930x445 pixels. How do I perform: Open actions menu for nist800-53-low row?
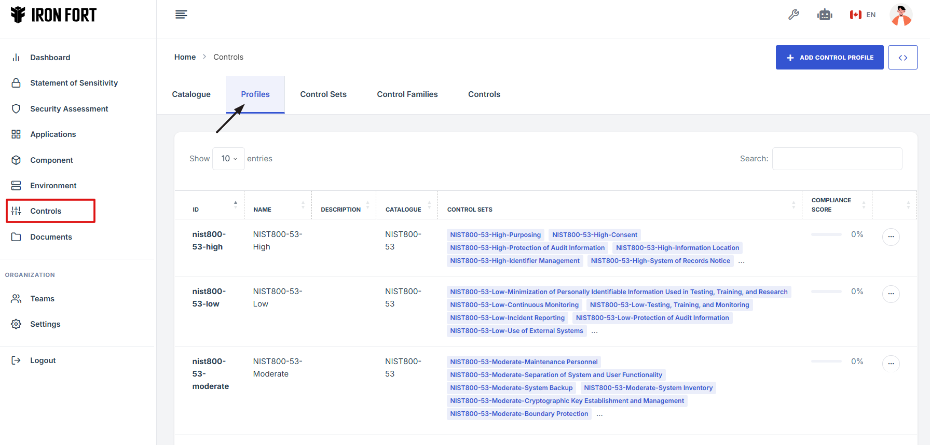pyautogui.click(x=891, y=294)
